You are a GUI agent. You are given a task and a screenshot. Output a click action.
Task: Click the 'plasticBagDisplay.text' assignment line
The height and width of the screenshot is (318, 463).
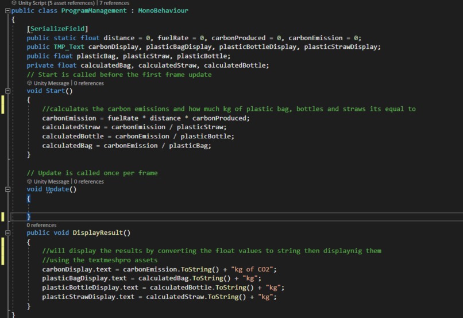152,278
